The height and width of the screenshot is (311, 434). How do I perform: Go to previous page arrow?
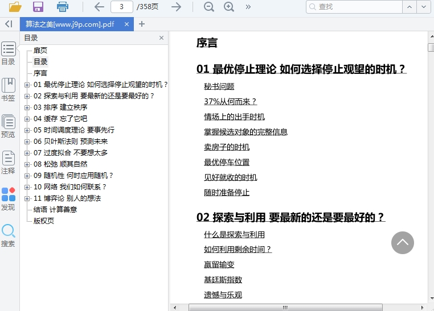pos(99,7)
